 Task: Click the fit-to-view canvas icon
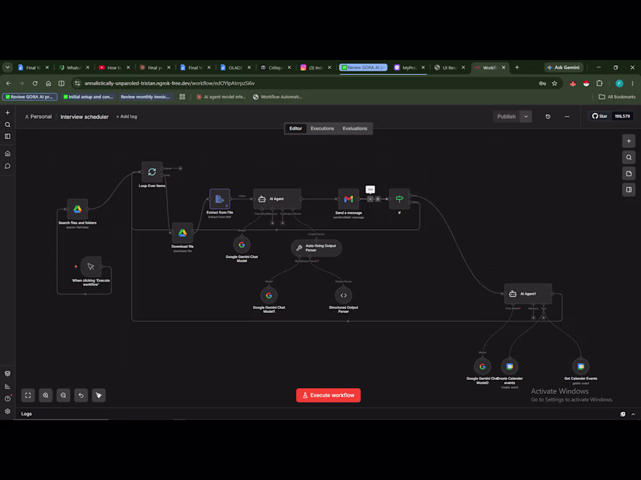pyautogui.click(x=28, y=395)
